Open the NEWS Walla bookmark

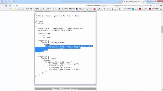tap(128, 9)
